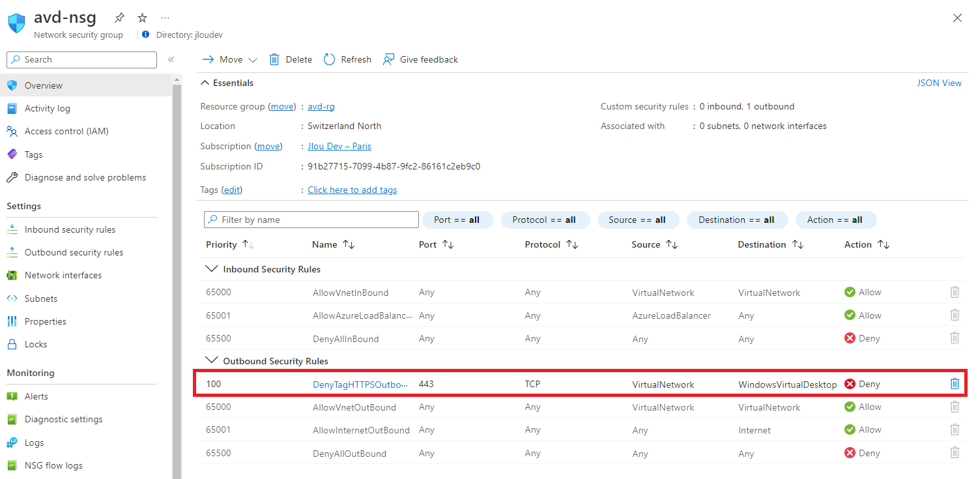This screenshot has height=479, width=978.
Task: Open the Protocol == all filter
Action: click(545, 220)
